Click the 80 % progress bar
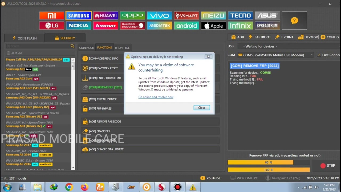Viewport: 341px width, 192px height. click(x=269, y=162)
